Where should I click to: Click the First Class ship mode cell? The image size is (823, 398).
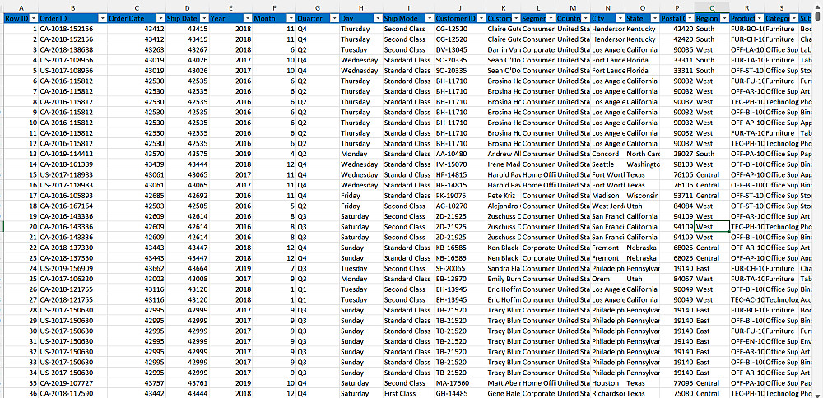408,393
